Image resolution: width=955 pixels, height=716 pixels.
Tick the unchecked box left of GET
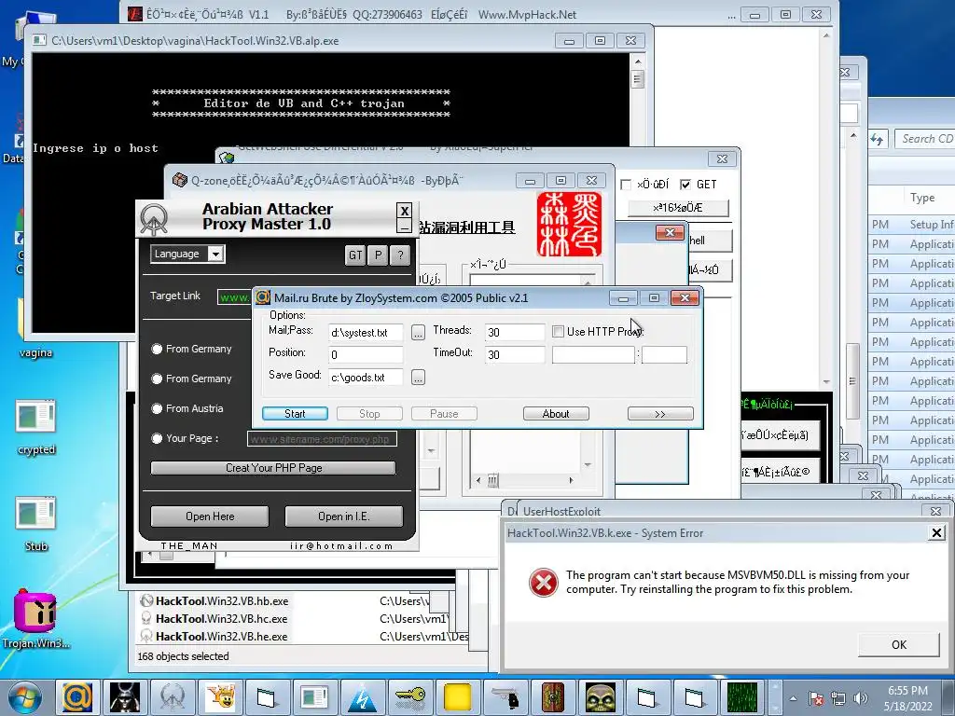click(626, 185)
